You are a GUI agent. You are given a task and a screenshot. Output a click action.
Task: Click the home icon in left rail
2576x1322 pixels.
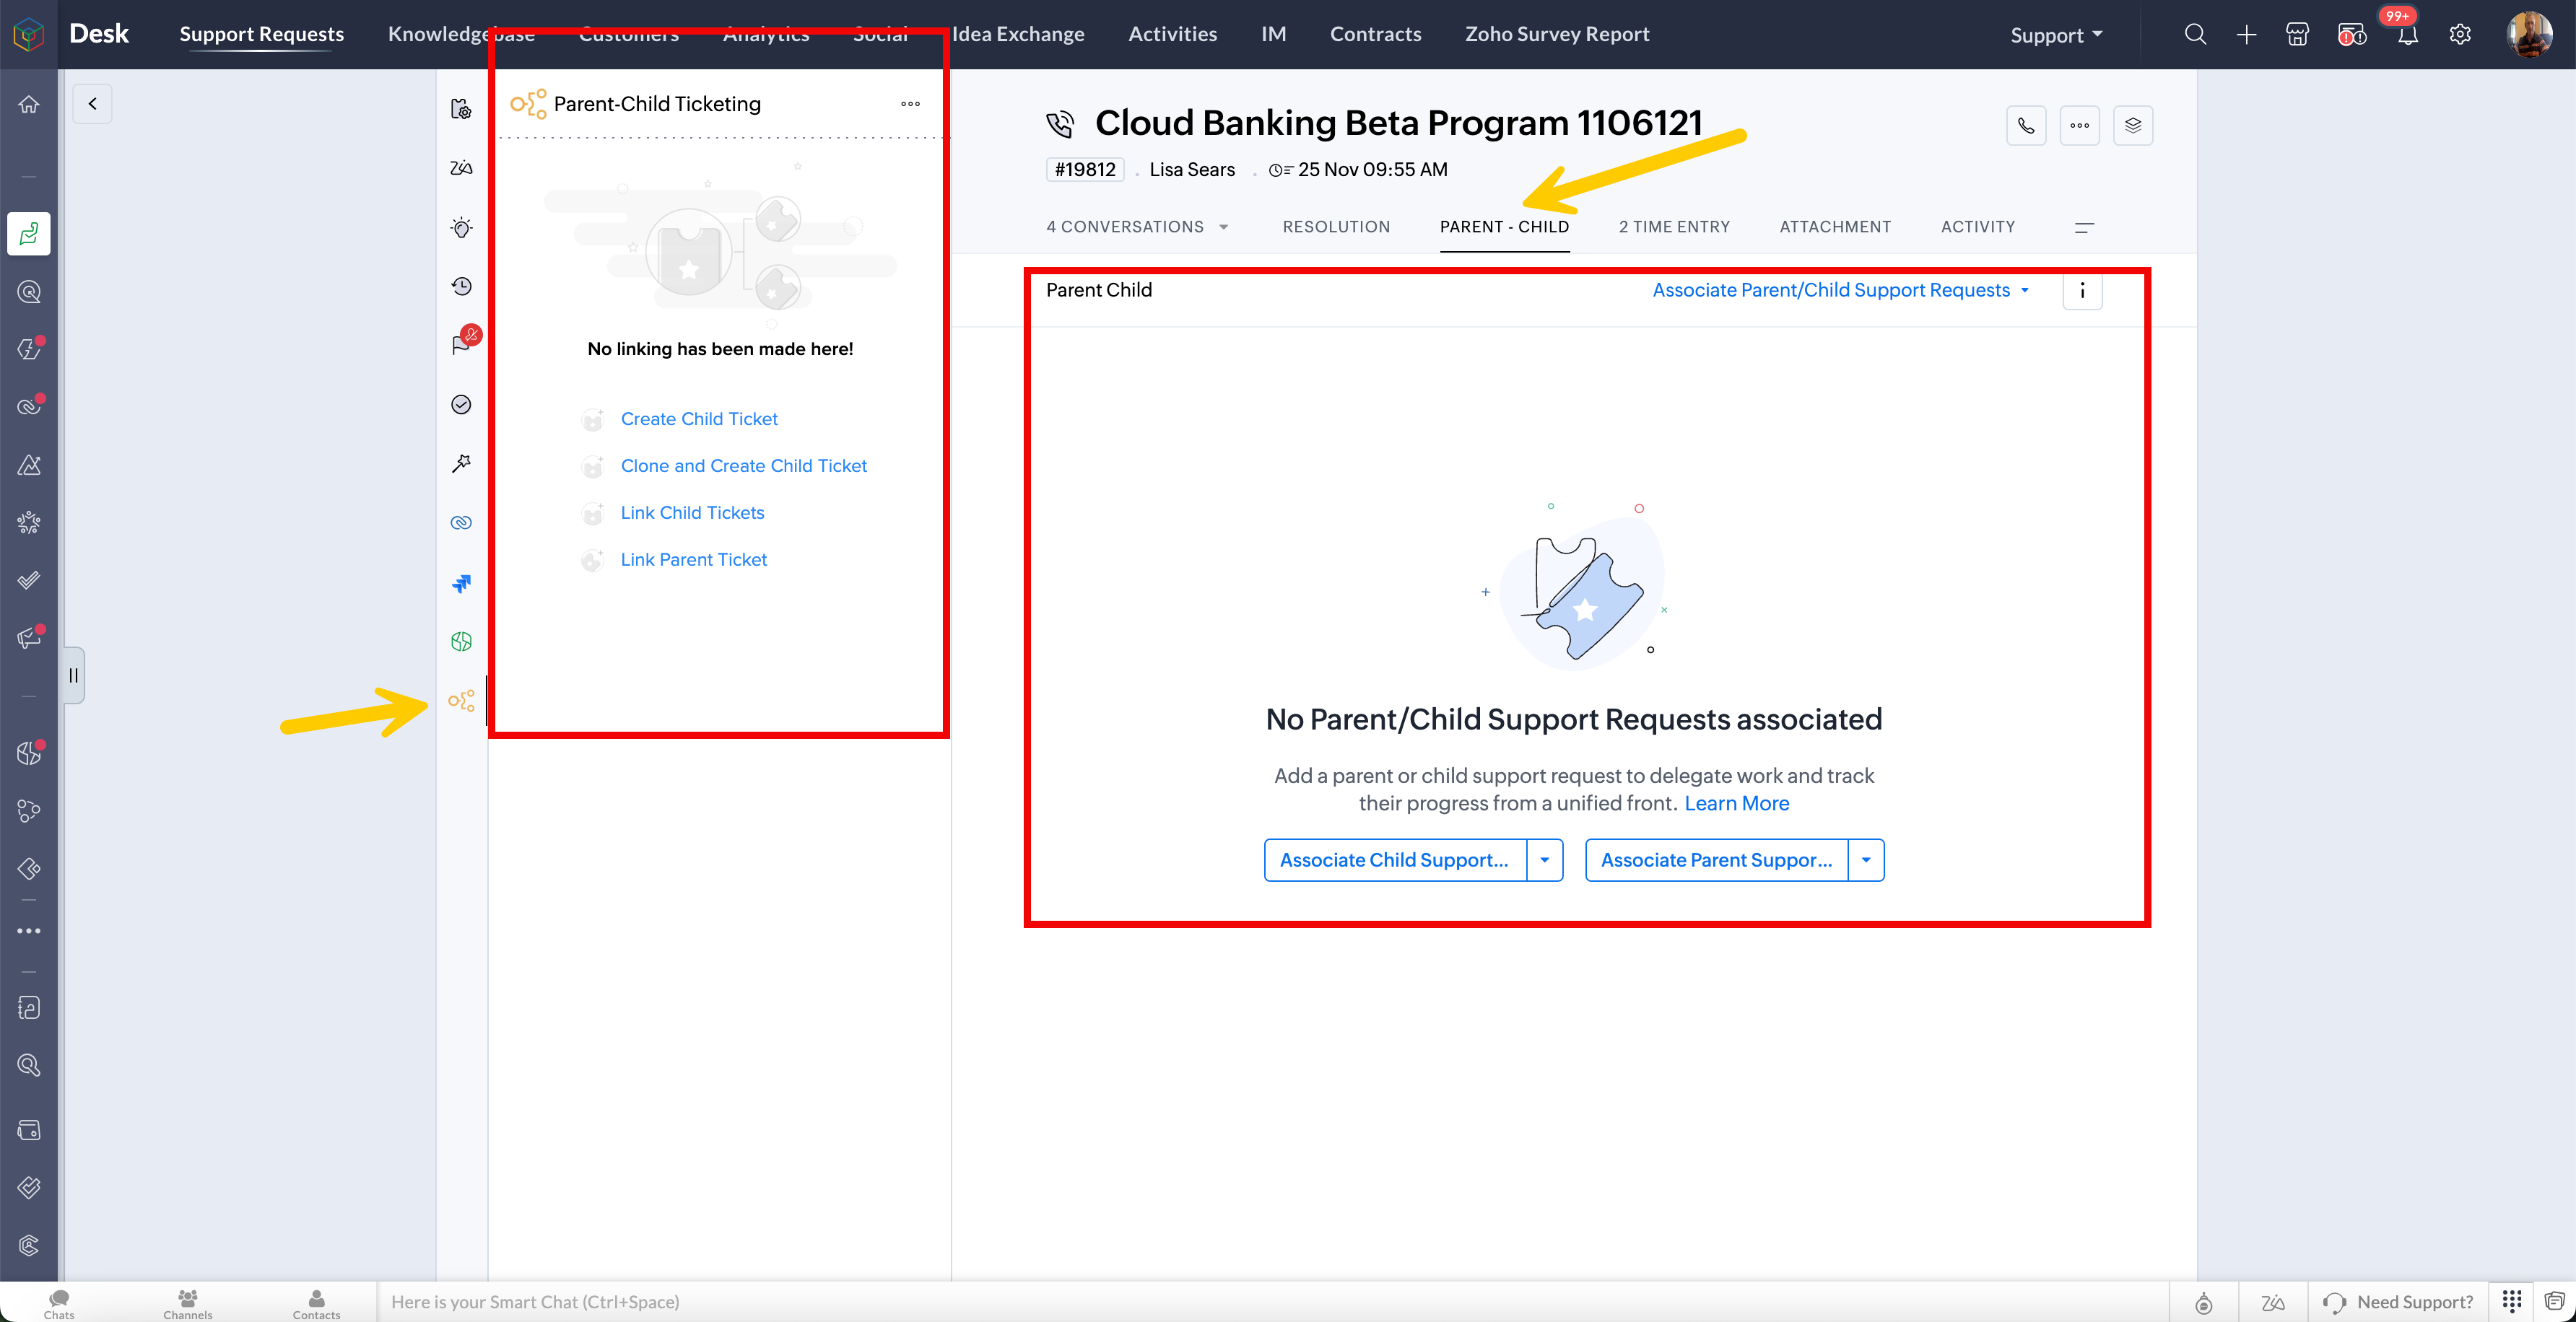coord(29,104)
